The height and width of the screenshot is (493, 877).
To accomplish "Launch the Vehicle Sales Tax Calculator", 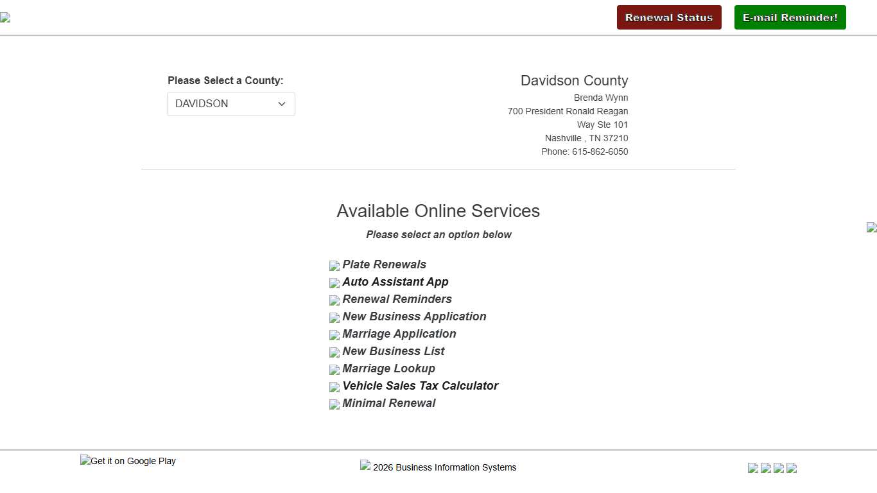I will [x=420, y=386].
